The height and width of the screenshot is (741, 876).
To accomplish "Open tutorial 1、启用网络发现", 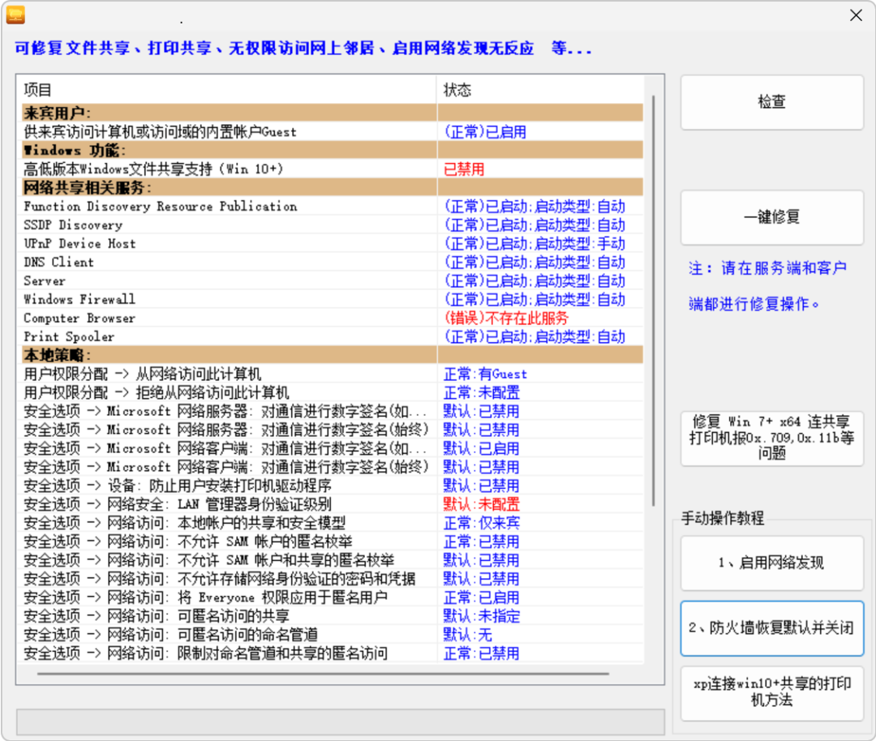I will 771,563.
